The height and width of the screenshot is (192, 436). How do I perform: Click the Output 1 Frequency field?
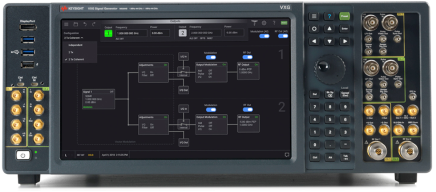(x=131, y=33)
